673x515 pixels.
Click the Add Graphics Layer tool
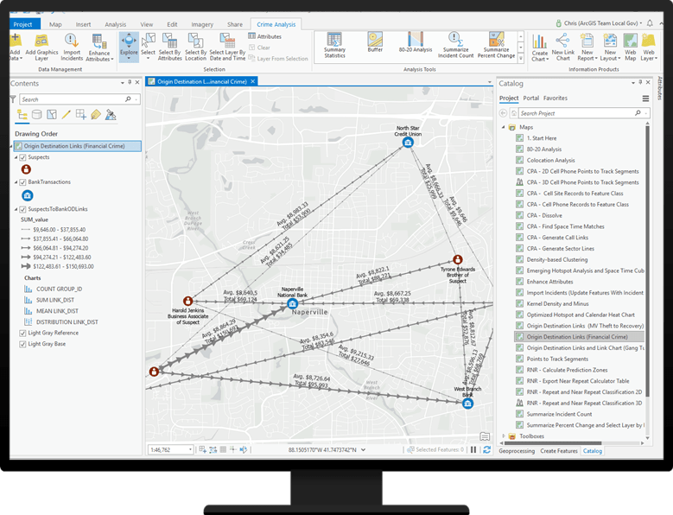point(41,48)
